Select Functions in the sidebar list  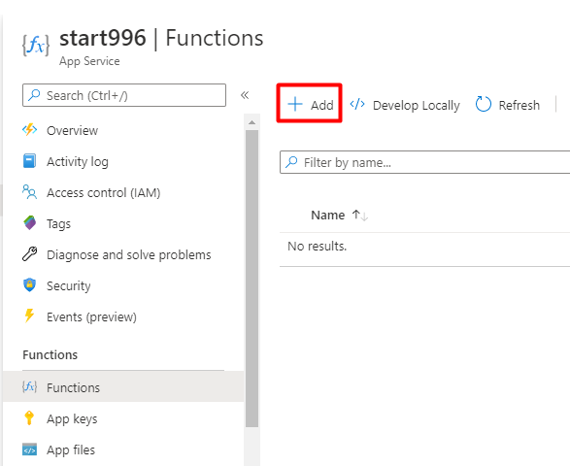pos(123,386)
